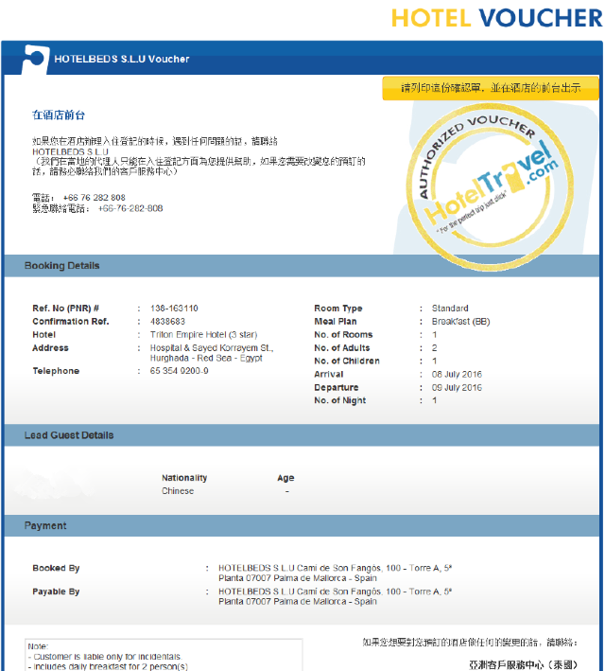The height and width of the screenshot is (671, 605).
Task: Click the 'Ref. No (PNR) #' label
Action: click(66, 309)
